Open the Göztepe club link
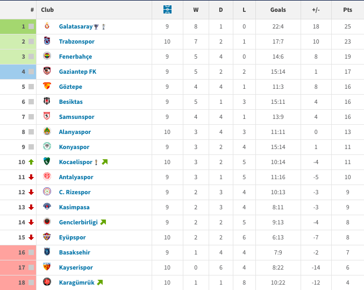The height and width of the screenshot is (290, 364). (70, 87)
